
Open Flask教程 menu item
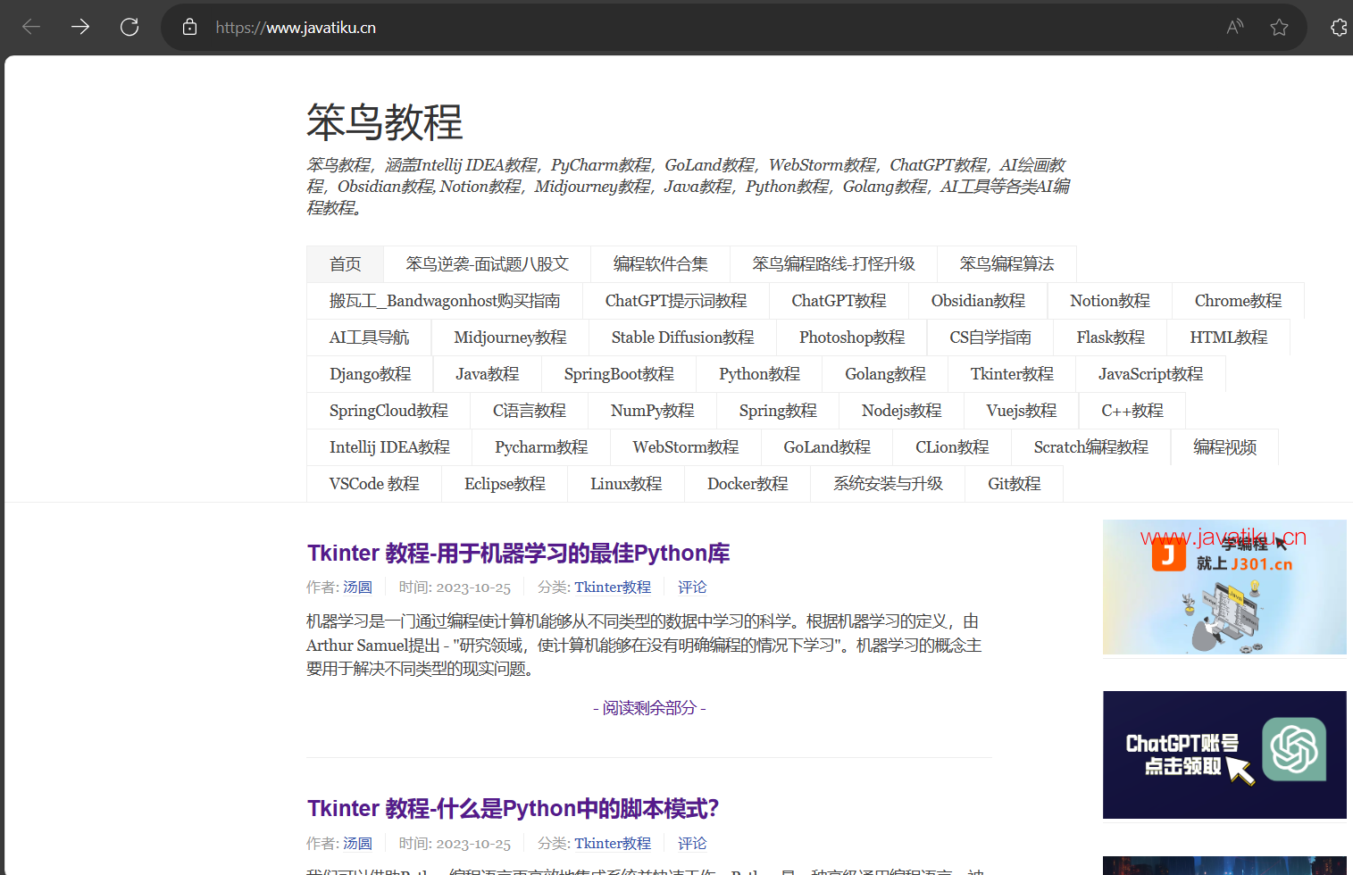click(1111, 337)
